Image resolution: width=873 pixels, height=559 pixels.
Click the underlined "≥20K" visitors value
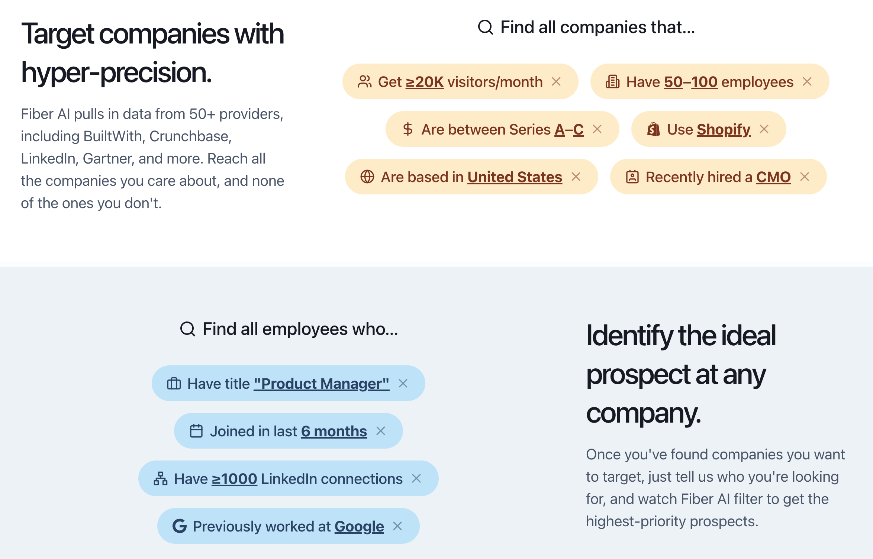point(424,82)
